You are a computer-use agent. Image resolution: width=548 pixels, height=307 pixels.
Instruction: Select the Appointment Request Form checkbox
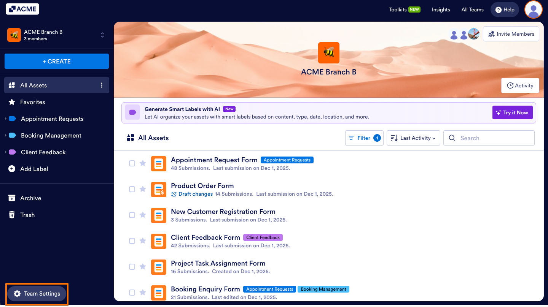[x=132, y=163]
